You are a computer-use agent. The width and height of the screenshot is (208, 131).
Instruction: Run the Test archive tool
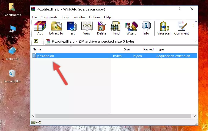coord(72,28)
